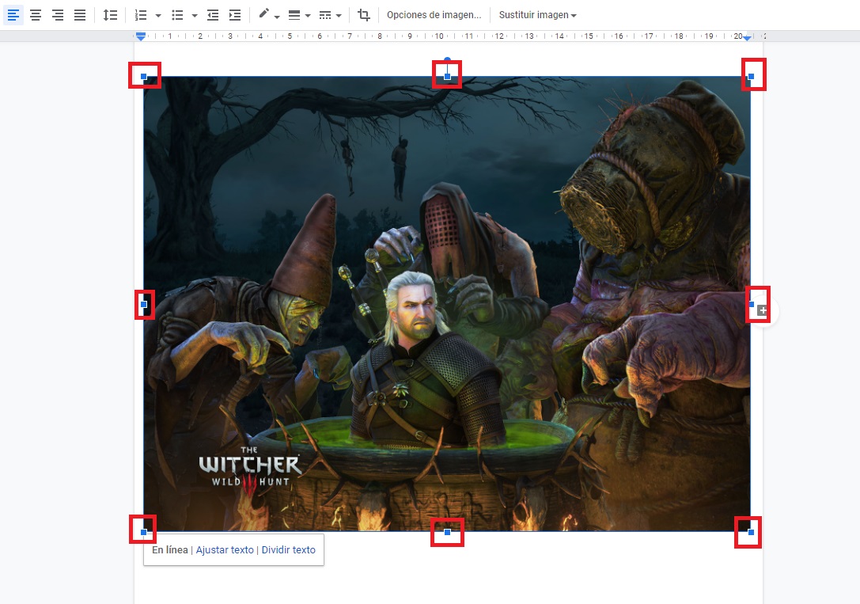Select the Witcher image
The width and height of the screenshot is (860, 604).
pos(447,304)
